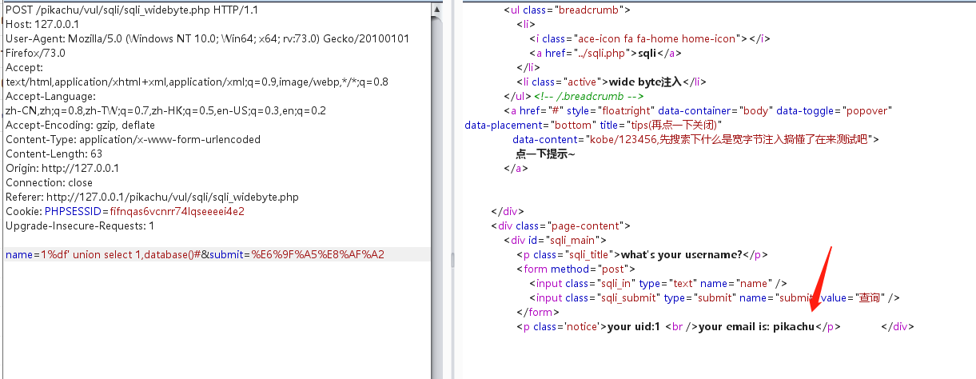Click the <div class="page-content"> line
Viewport: 976px width, 379px height.
[560, 225]
